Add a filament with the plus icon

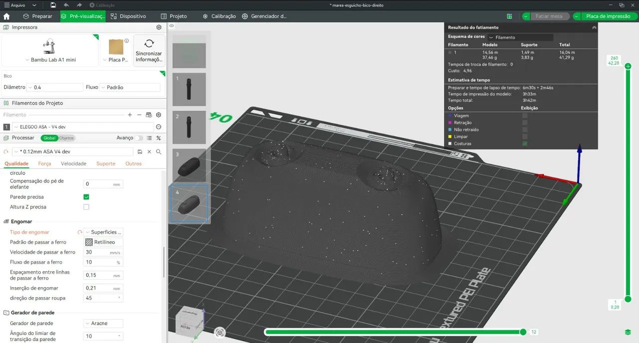click(x=130, y=115)
